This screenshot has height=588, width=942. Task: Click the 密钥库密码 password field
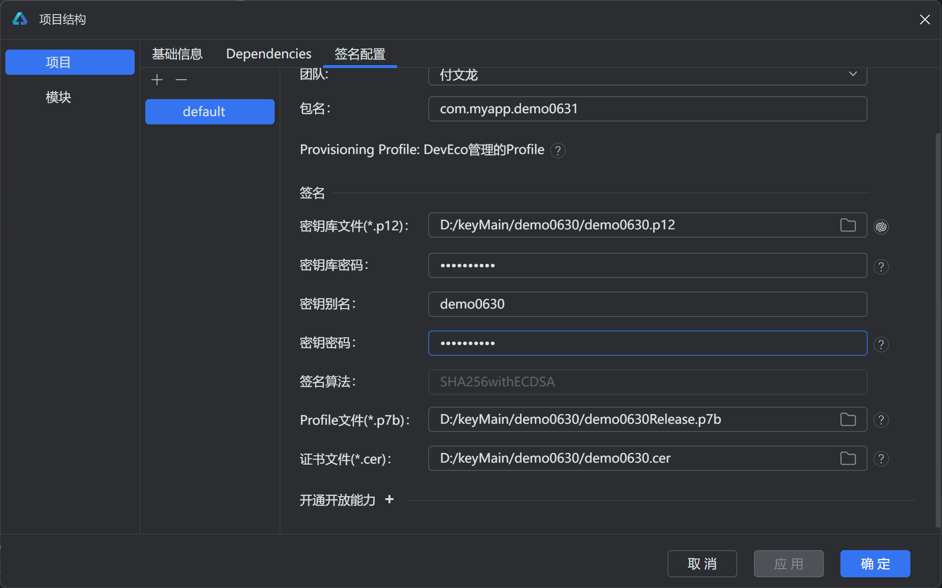tap(647, 265)
